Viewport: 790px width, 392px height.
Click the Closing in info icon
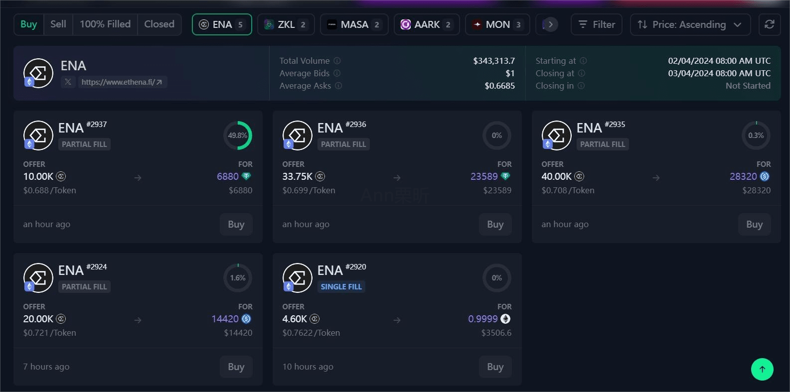click(x=581, y=86)
